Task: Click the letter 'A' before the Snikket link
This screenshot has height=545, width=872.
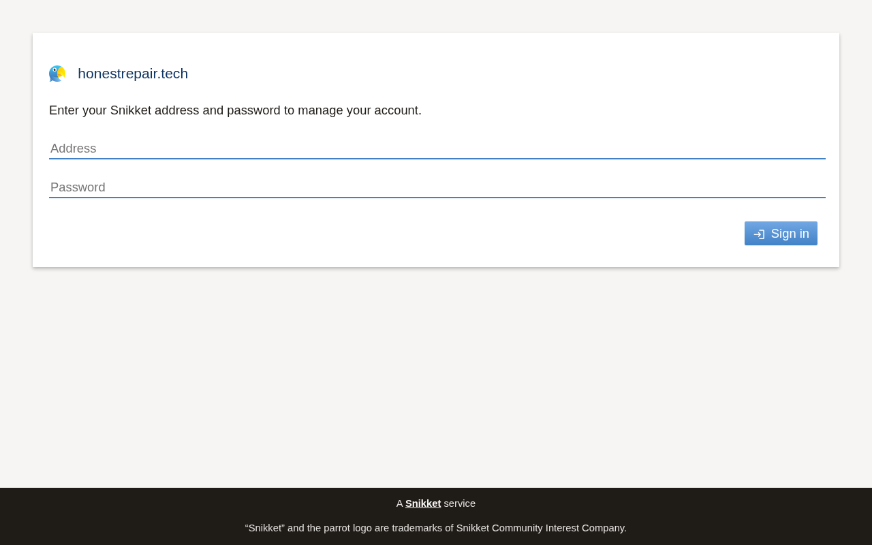Action: pos(400,503)
